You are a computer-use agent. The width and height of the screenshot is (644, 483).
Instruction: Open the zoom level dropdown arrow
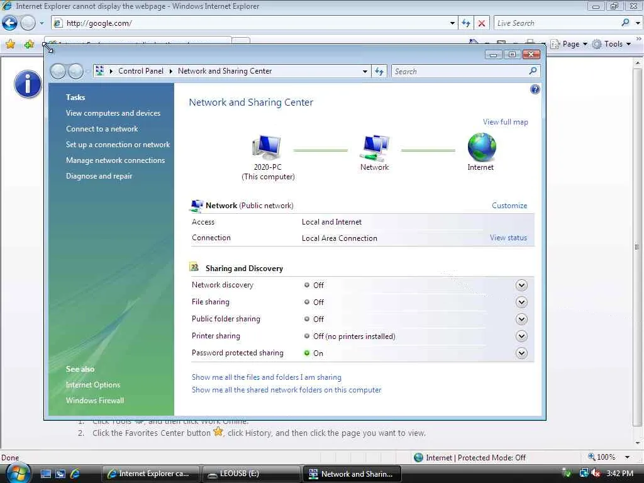pos(627,457)
